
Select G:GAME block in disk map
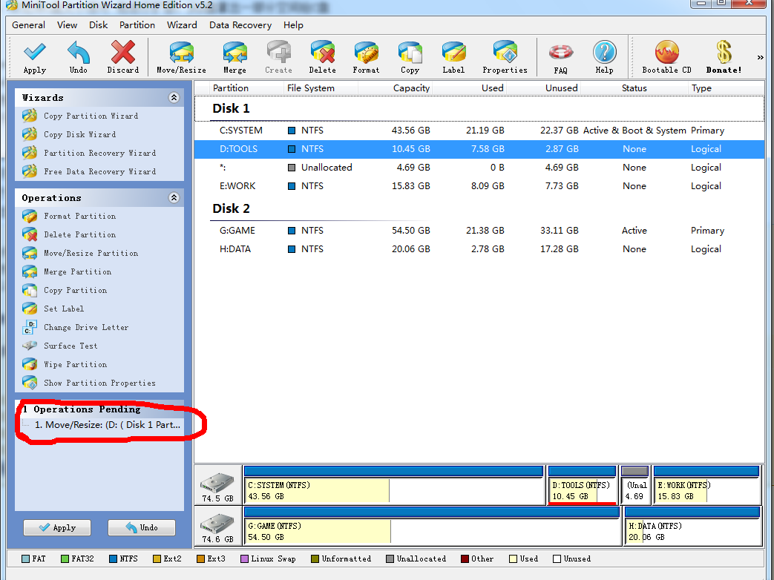pyautogui.click(x=432, y=527)
